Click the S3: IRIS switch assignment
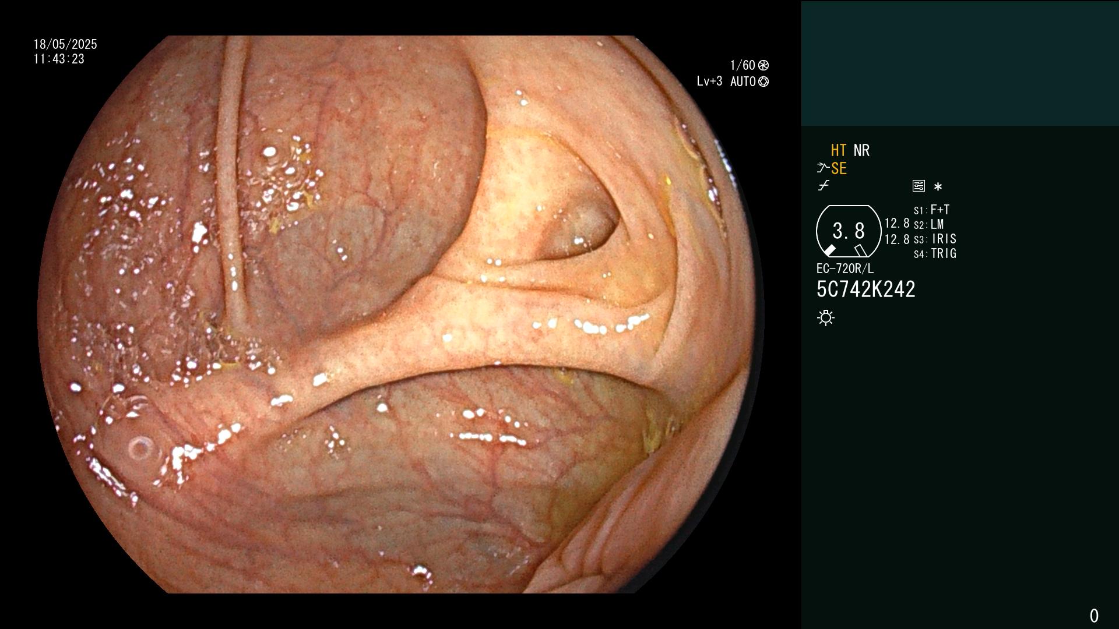The height and width of the screenshot is (629, 1119). [x=935, y=239]
